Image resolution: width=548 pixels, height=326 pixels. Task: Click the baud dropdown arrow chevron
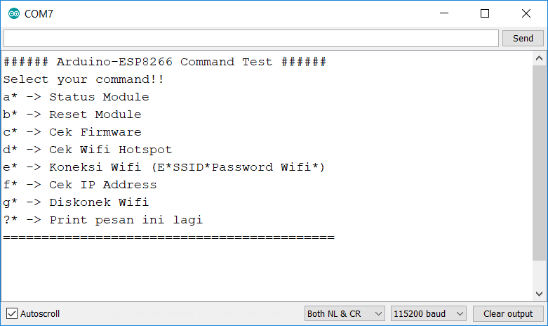460,314
